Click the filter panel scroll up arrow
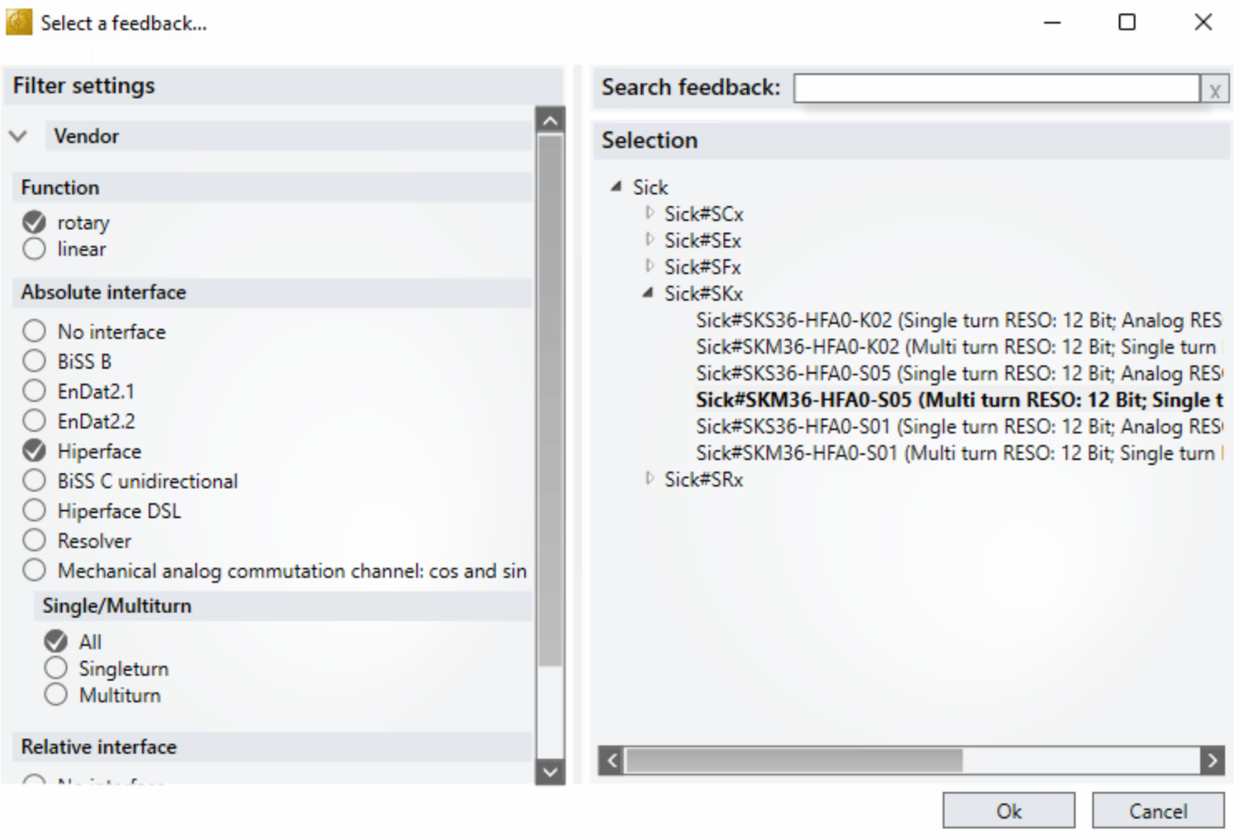 549,121
